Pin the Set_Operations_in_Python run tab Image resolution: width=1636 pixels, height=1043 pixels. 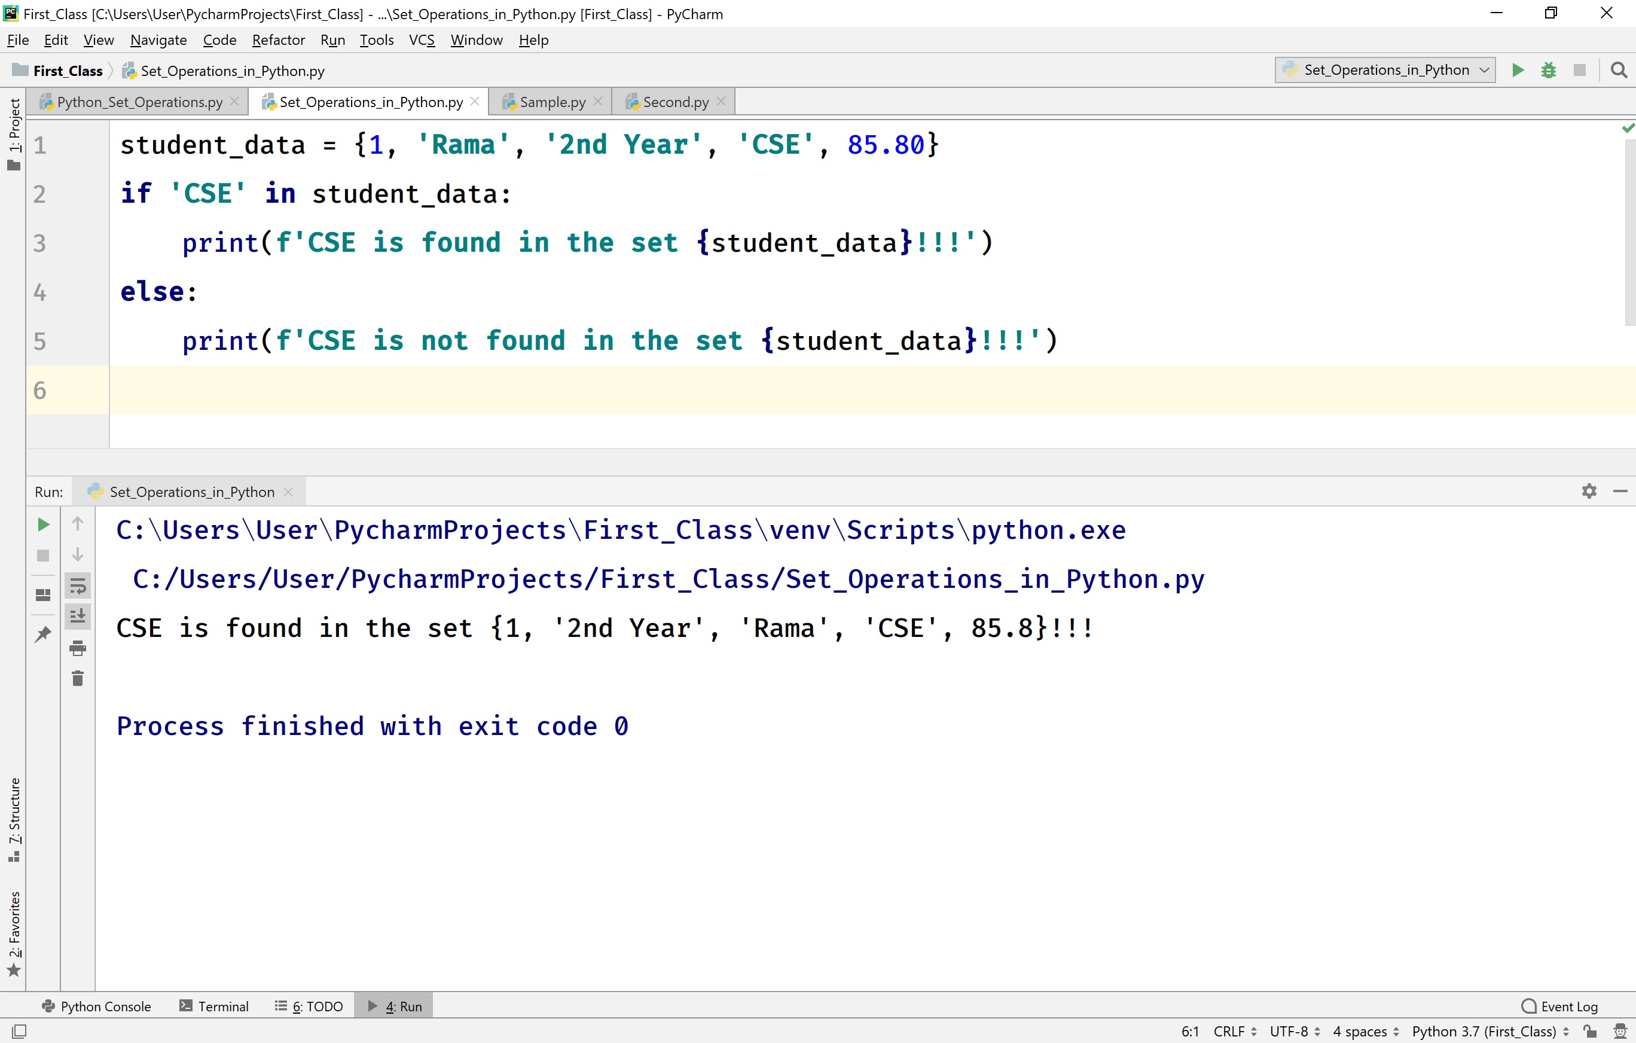pyautogui.click(x=43, y=633)
